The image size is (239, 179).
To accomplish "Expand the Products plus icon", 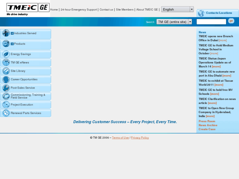I will pyautogui.click(x=12, y=44).
